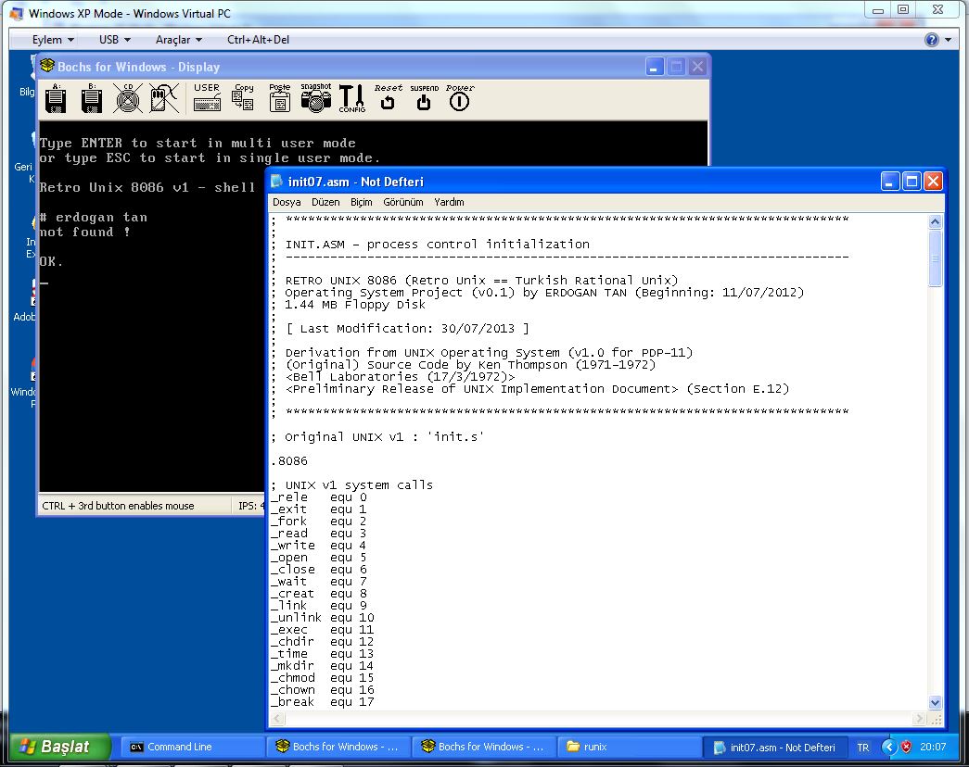Click the Bochs floppy B: drive icon
The height and width of the screenshot is (767, 969).
point(92,98)
